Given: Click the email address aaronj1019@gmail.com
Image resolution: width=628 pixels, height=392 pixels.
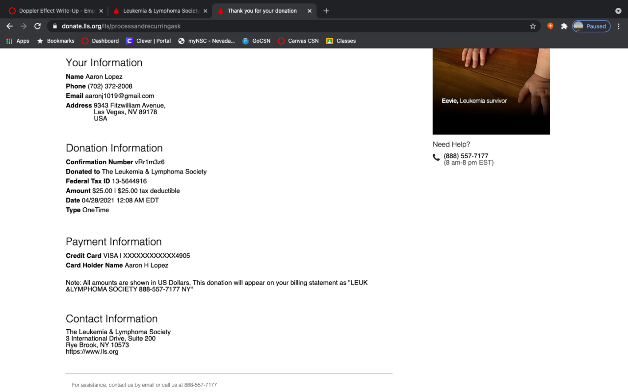Looking at the screenshot, I should coord(120,96).
